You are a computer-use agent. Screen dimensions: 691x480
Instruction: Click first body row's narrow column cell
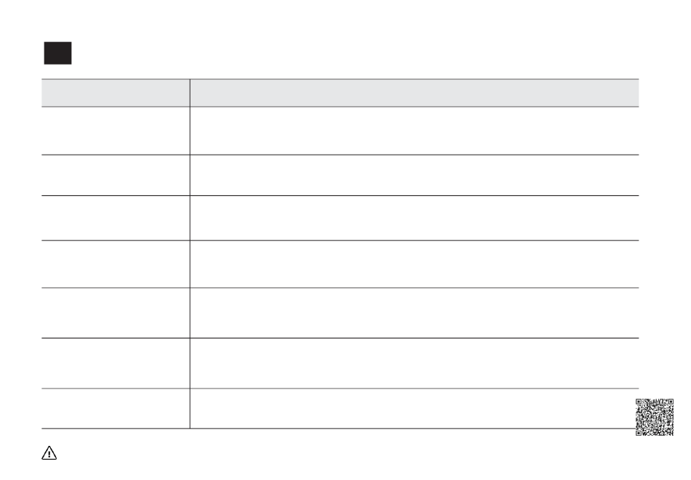(x=116, y=131)
